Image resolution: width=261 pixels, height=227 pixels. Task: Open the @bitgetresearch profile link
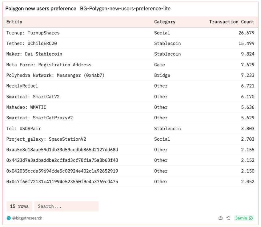[x=27, y=218]
